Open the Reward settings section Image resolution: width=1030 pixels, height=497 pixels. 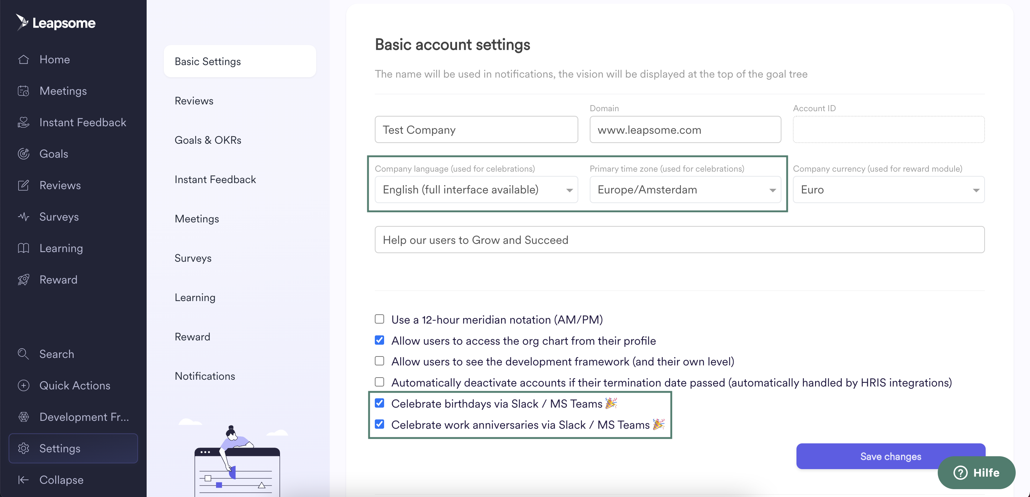coord(192,337)
